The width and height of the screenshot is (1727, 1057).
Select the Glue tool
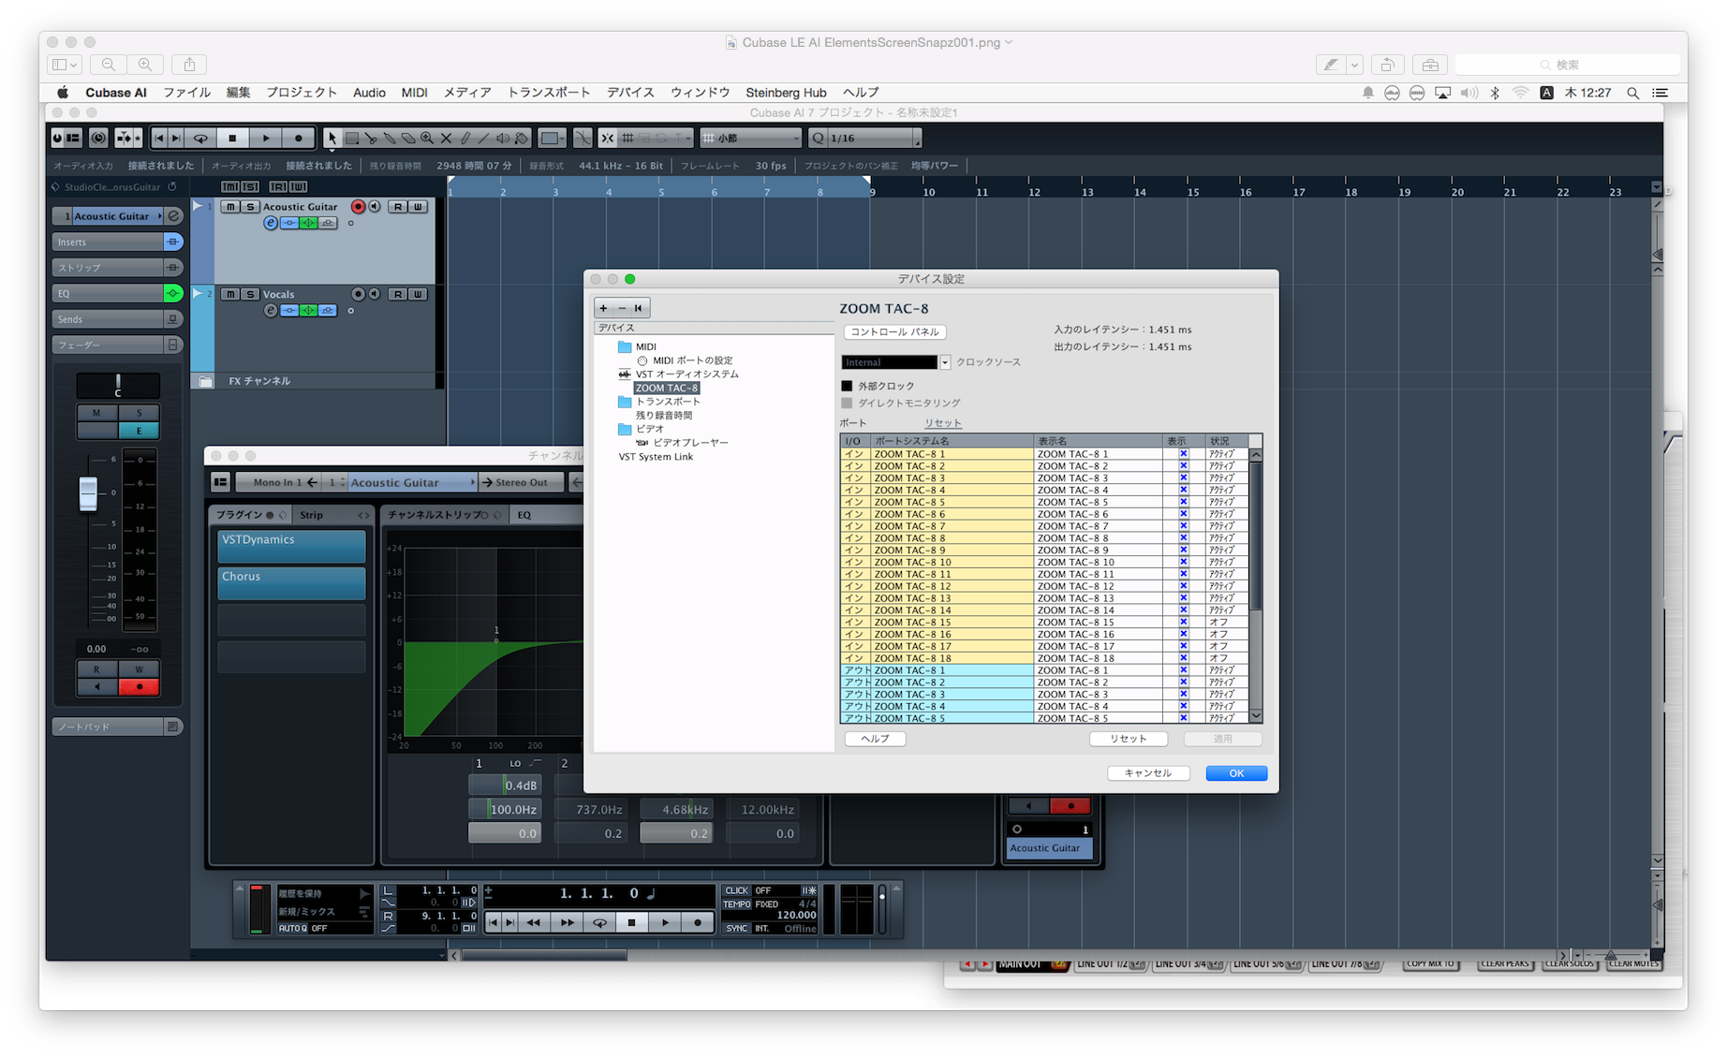[x=390, y=139]
